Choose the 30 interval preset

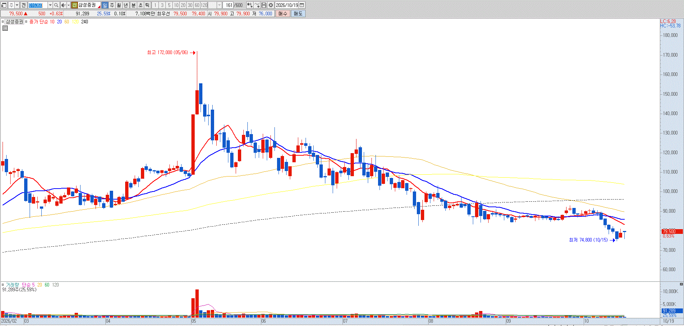tap(190, 5)
